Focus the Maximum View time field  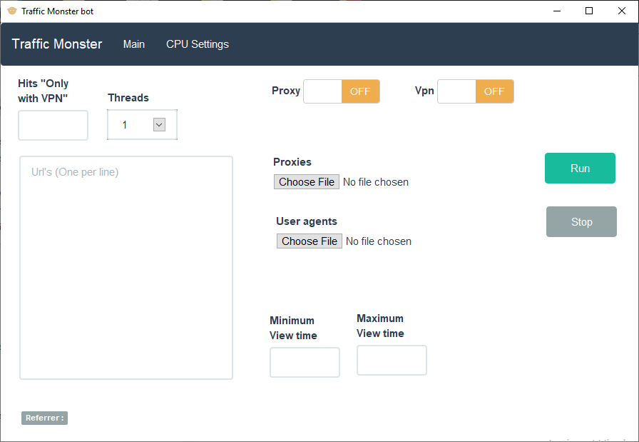392,361
